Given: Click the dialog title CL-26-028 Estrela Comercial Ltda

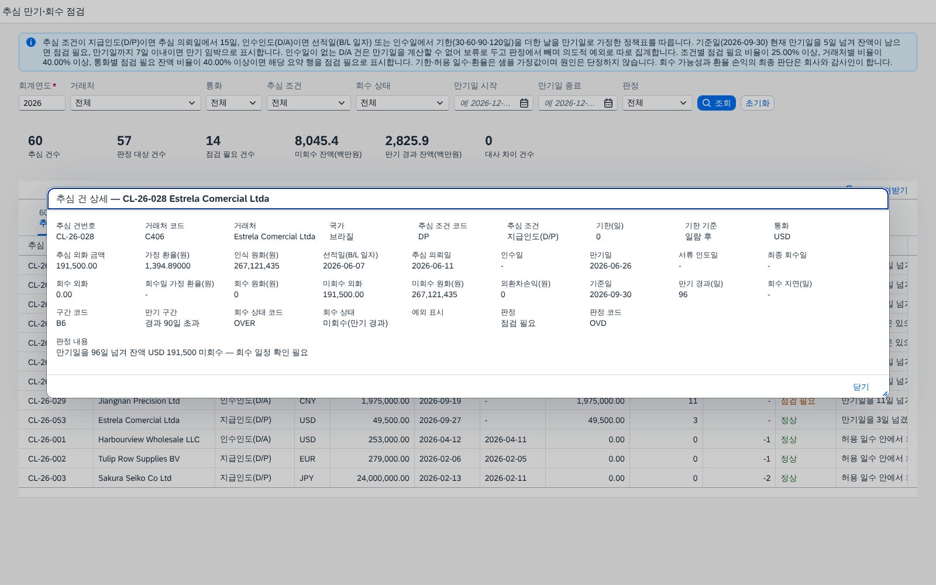Looking at the screenshot, I should [196, 199].
